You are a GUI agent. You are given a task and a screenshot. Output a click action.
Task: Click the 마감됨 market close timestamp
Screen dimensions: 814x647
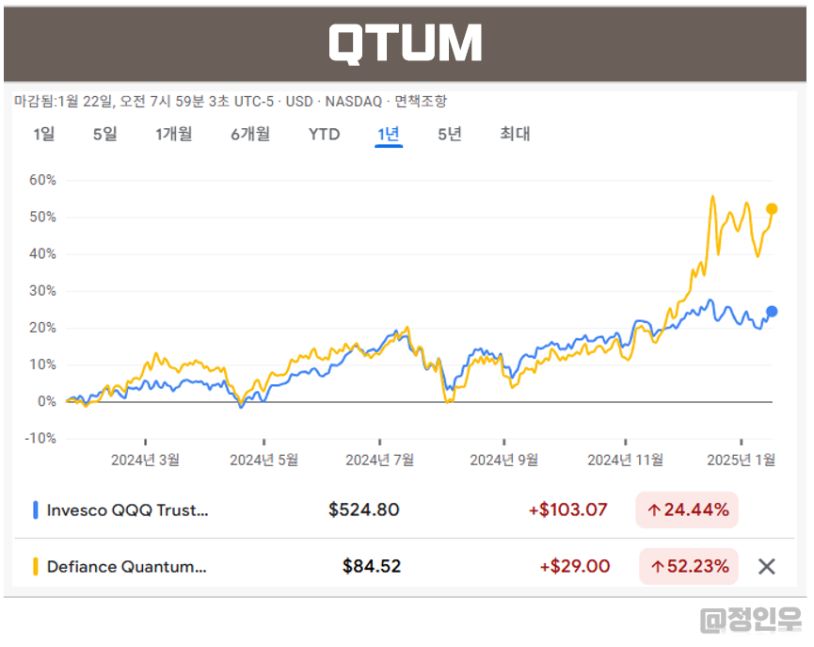tap(143, 101)
